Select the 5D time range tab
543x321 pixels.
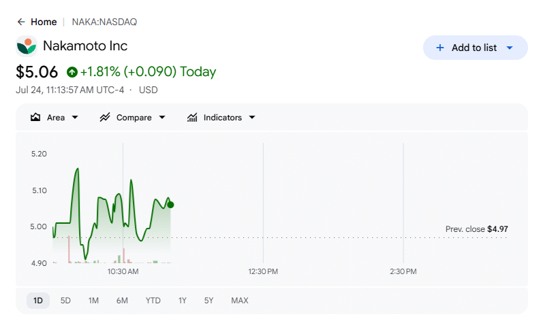65,301
